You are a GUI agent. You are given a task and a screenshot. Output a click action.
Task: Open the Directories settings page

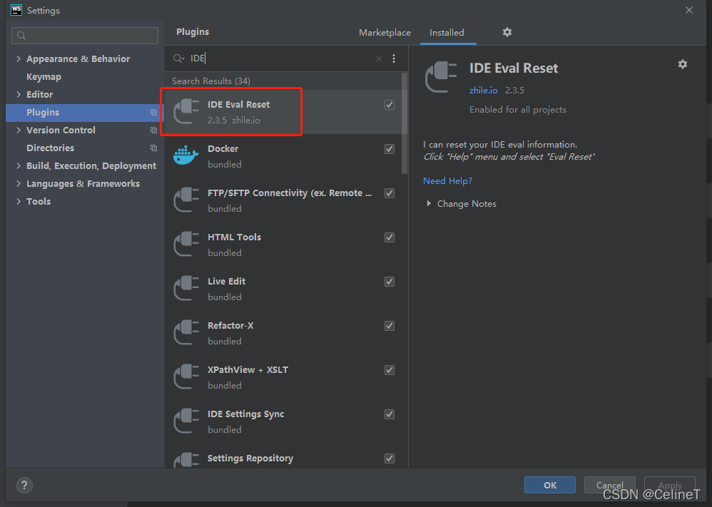(x=50, y=148)
